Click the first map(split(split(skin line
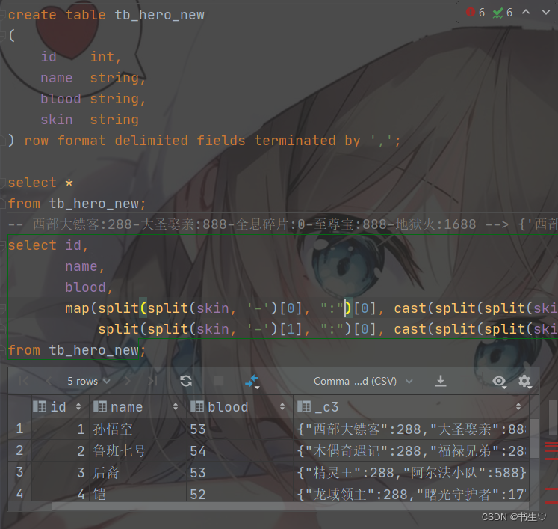The image size is (558, 529). tap(311, 308)
